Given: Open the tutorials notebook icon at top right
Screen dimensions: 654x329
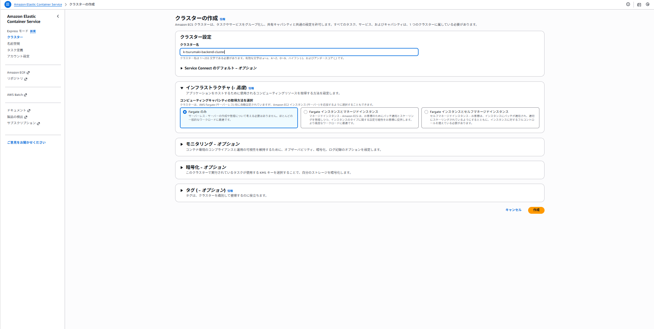Looking at the screenshot, I should [639, 5].
